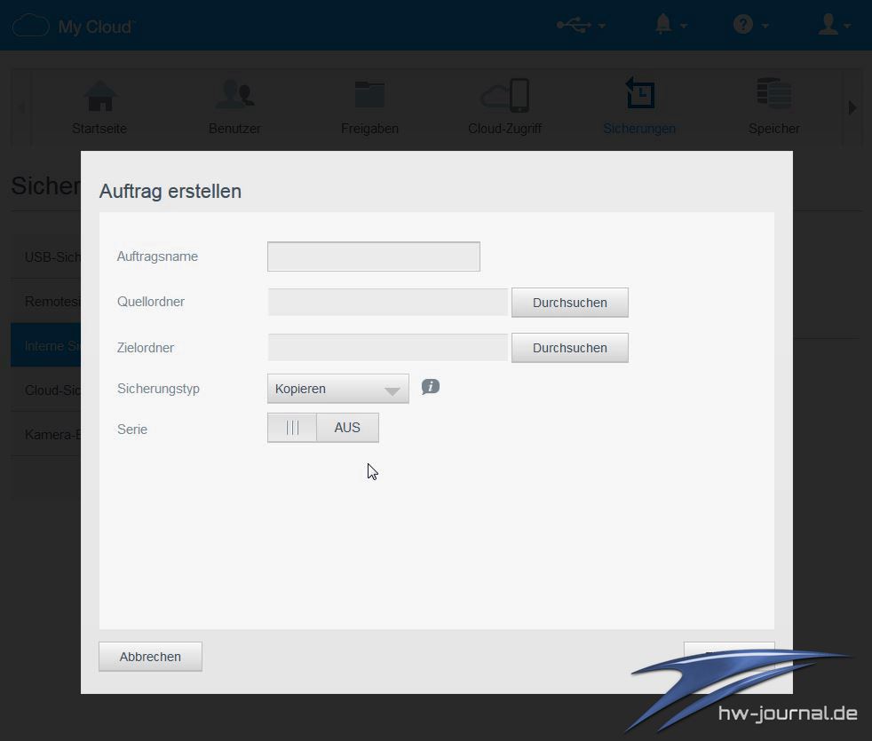Screen dimensions: 872x741
Task: Go to Startseite home icon
Action: point(99,96)
